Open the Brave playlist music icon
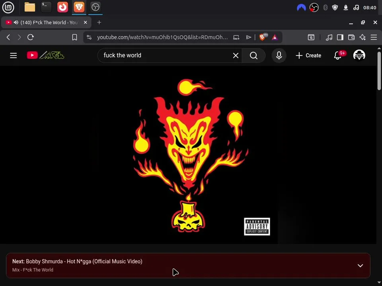Image resolution: width=382 pixels, height=286 pixels. tap(329, 37)
